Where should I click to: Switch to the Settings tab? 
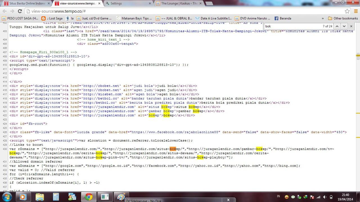tap(128, 3)
